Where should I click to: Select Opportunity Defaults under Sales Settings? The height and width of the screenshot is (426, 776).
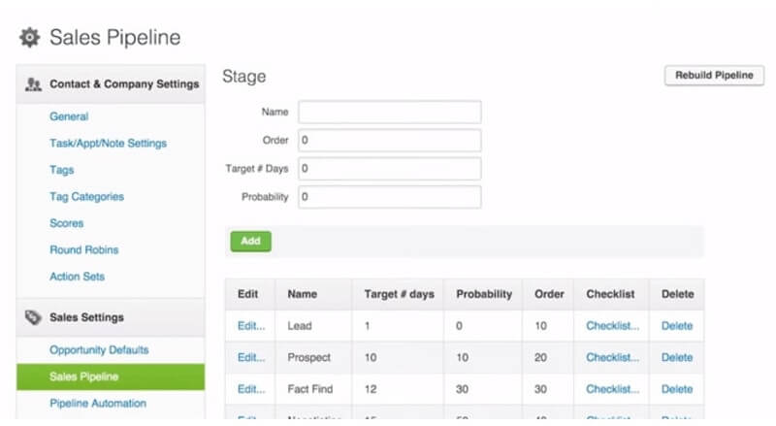coord(99,349)
